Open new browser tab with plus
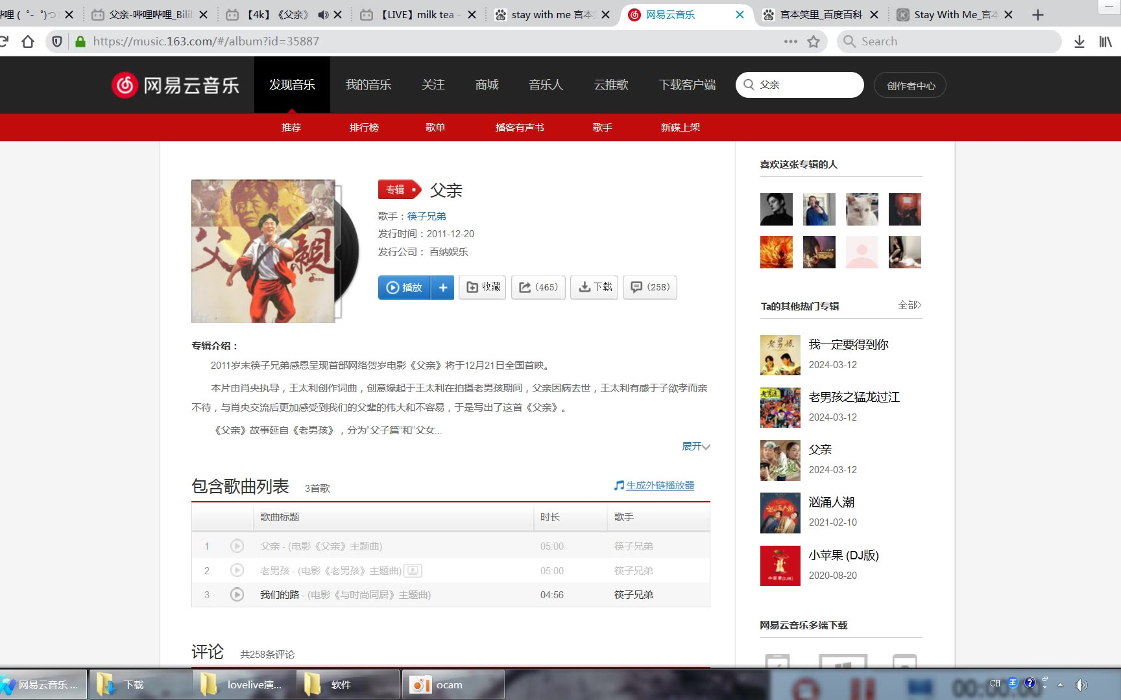Screen dimensions: 1121x700 click(x=1038, y=14)
